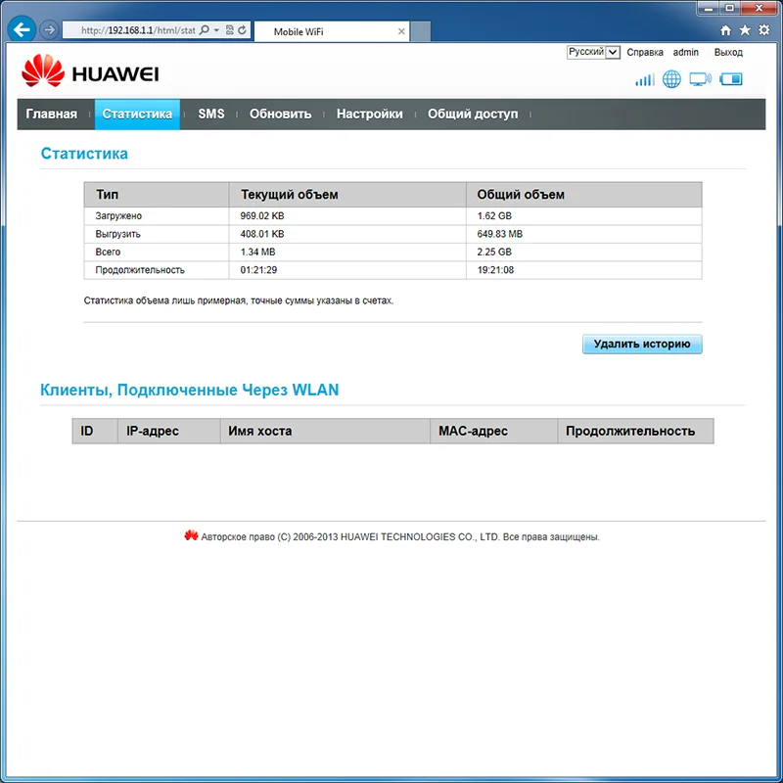Click the Загружено row label

coord(118,216)
